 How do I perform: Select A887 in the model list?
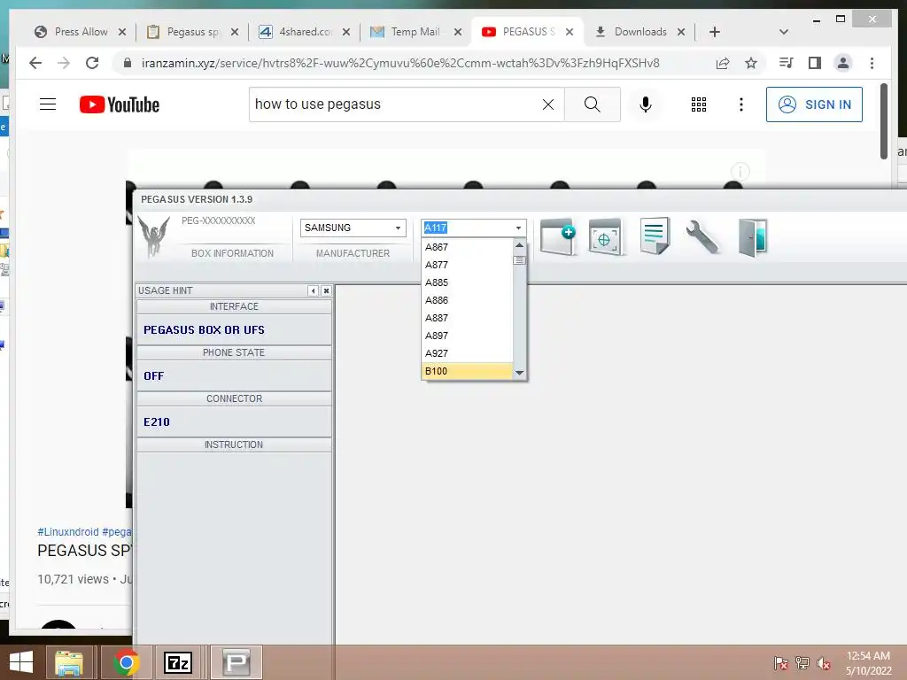467,318
